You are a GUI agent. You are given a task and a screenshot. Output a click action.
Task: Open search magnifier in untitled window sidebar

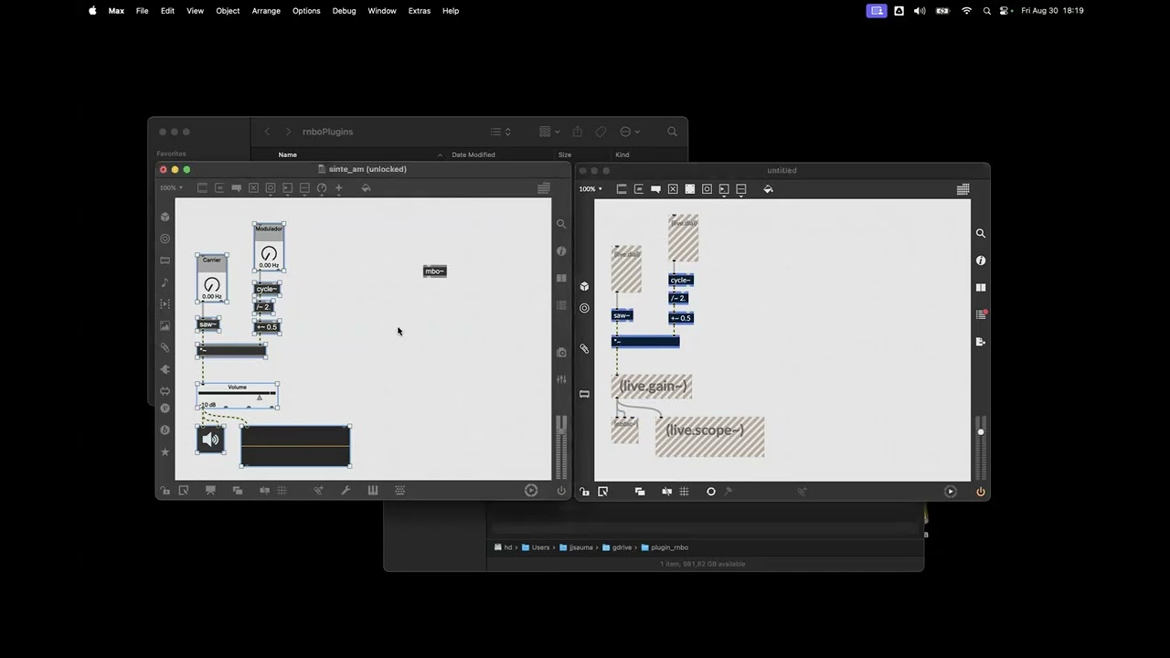981,233
